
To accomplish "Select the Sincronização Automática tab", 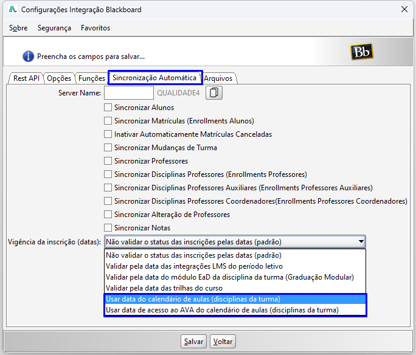I will pos(154,78).
